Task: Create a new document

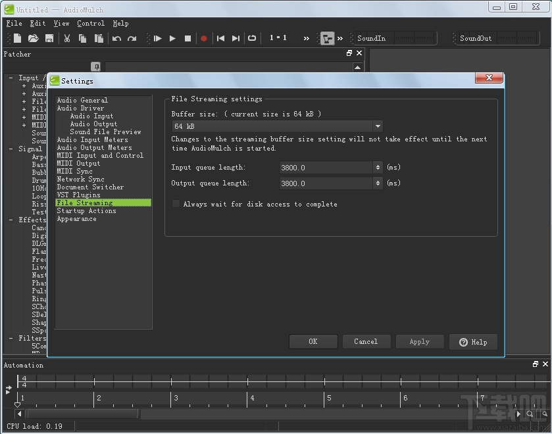Action: [16, 38]
